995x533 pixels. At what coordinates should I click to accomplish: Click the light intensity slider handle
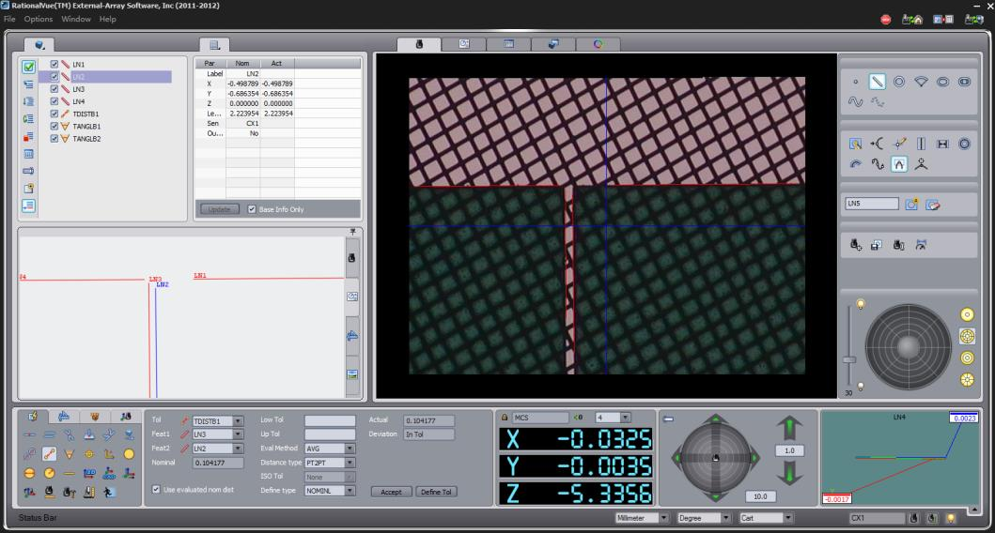[849, 359]
